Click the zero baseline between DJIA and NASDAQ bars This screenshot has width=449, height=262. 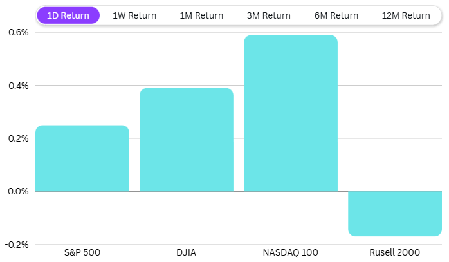(239, 191)
